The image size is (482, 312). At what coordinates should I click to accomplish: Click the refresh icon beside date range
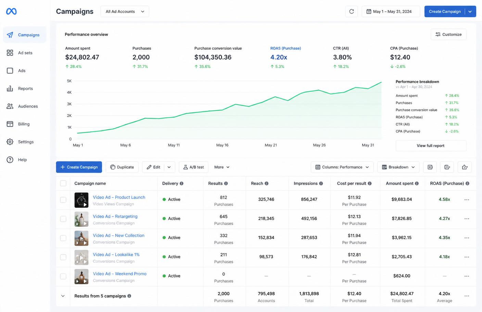click(x=351, y=12)
